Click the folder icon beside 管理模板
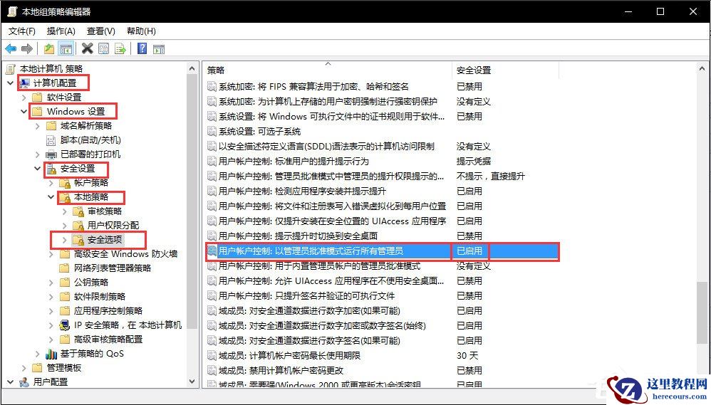The image size is (711, 405). [x=38, y=368]
